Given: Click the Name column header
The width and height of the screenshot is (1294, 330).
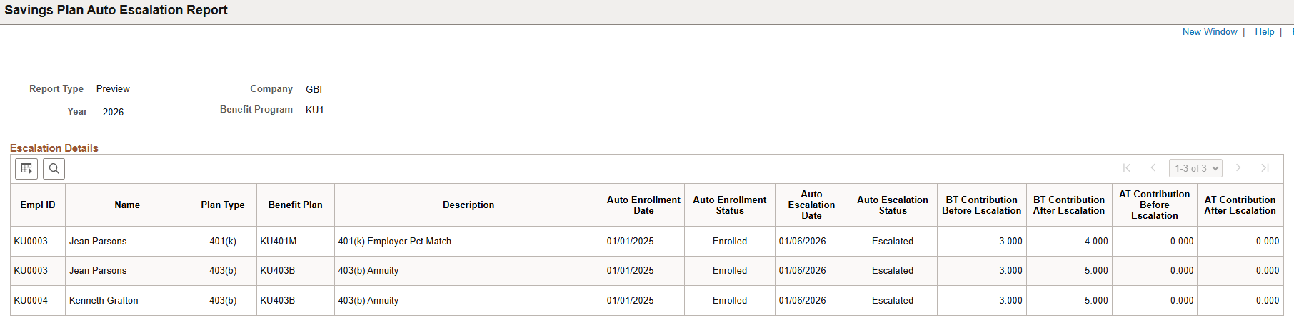Looking at the screenshot, I should pos(127,205).
